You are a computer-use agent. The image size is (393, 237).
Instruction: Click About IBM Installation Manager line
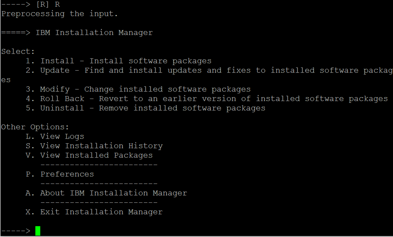pyautogui.click(x=106, y=193)
